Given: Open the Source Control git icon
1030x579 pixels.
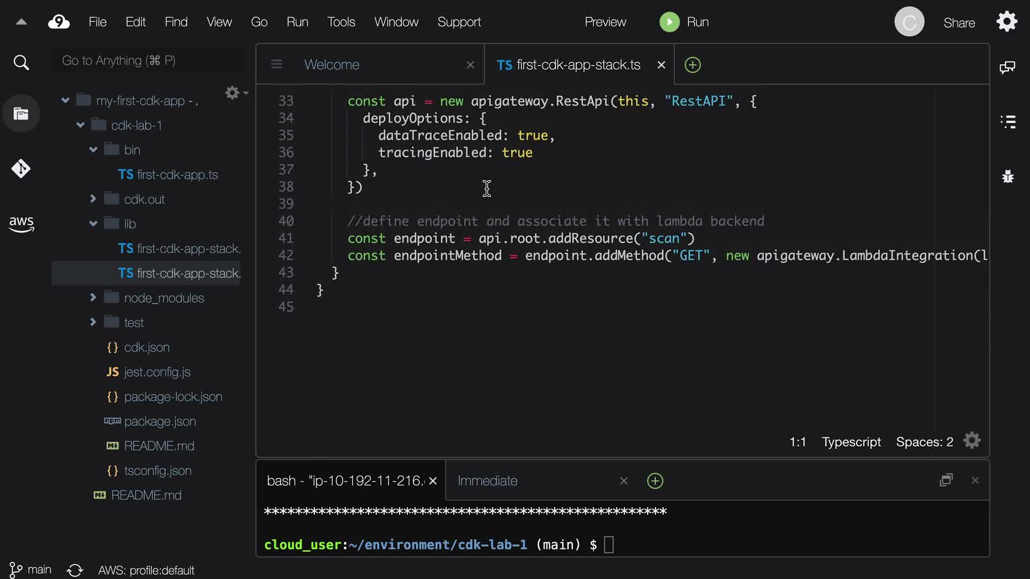Looking at the screenshot, I should (21, 169).
